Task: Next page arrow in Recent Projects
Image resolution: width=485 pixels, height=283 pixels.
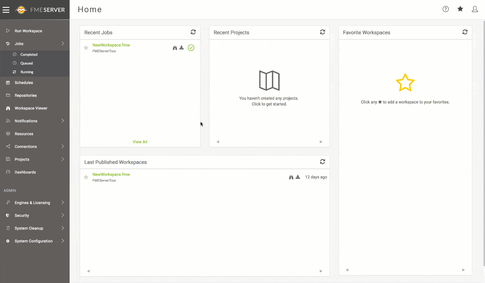Action: (321, 142)
